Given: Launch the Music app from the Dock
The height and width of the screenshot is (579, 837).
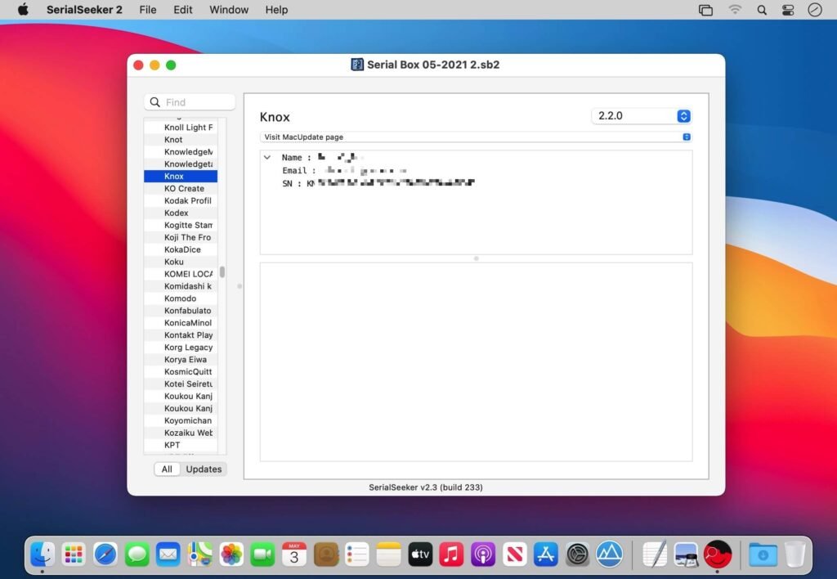Looking at the screenshot, I should [x=451, y=554].
